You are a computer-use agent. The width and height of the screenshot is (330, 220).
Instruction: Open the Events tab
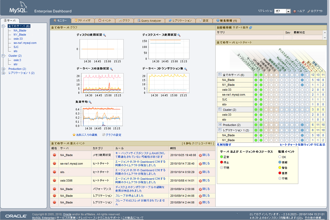click(x=105, y=21)
